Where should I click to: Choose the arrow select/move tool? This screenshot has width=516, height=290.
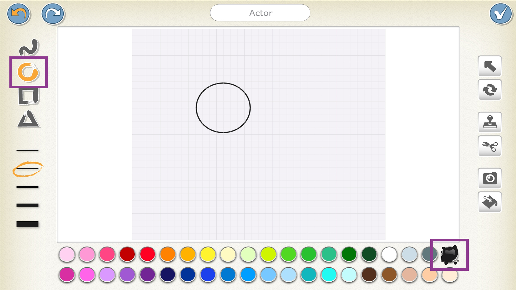click(490, 66)
